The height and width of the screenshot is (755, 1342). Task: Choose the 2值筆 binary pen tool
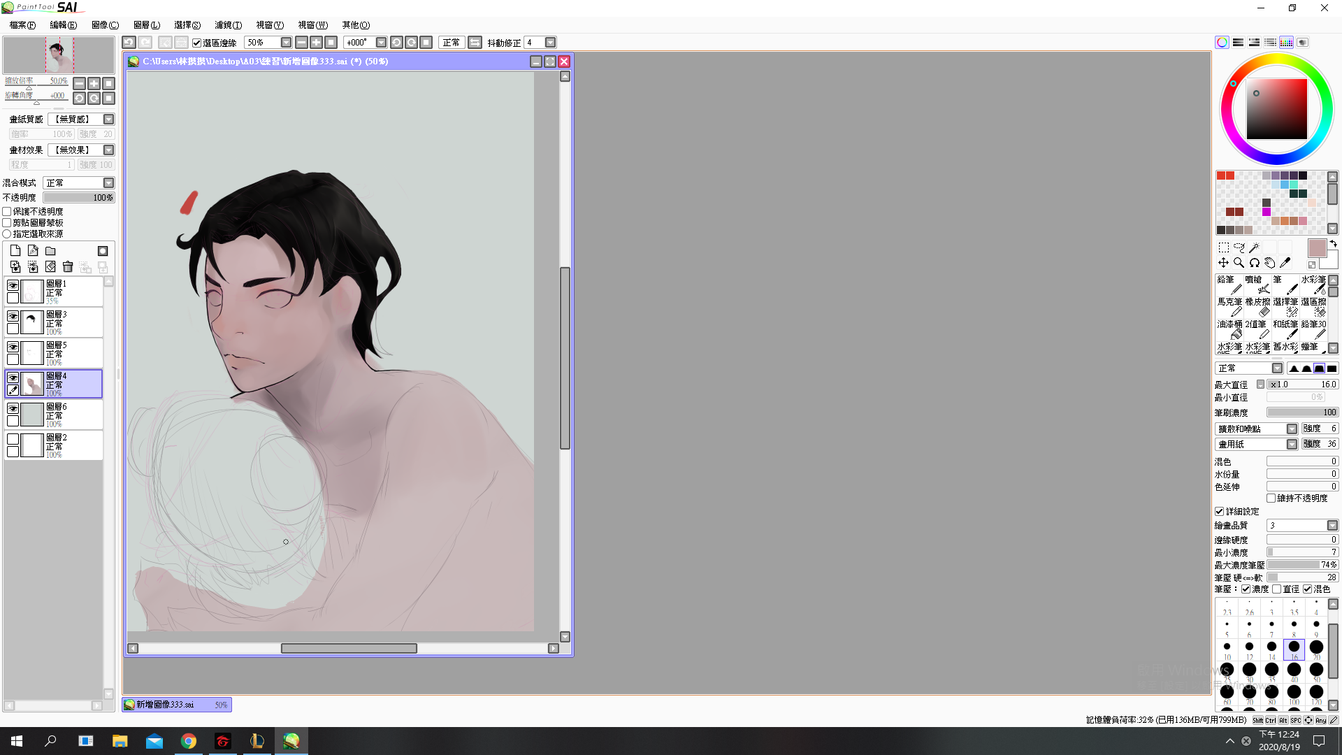point(1257,329)
